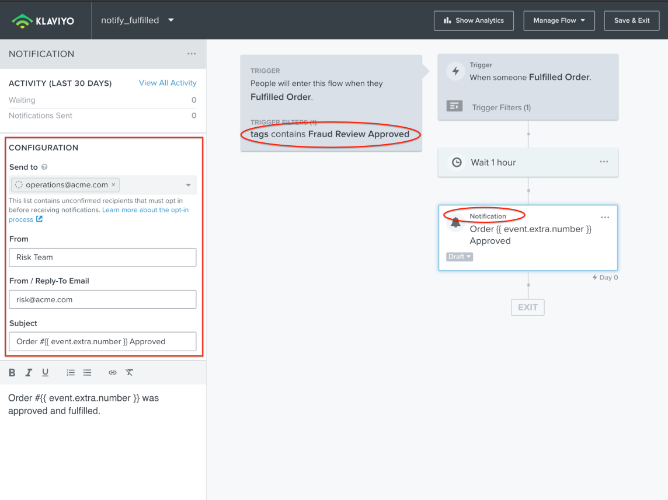Click the lightning bolt Trigger icon
This screenshot has width=668, height=500.
[x=455, y=71]
